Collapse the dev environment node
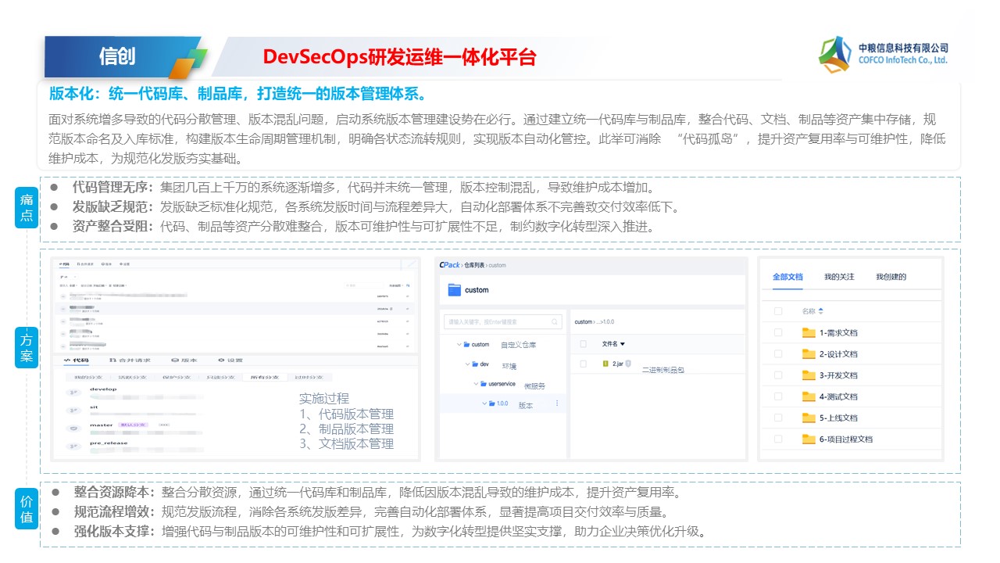Image resolution: width=1000 pixels, height=563 pixels. (466, 364)
